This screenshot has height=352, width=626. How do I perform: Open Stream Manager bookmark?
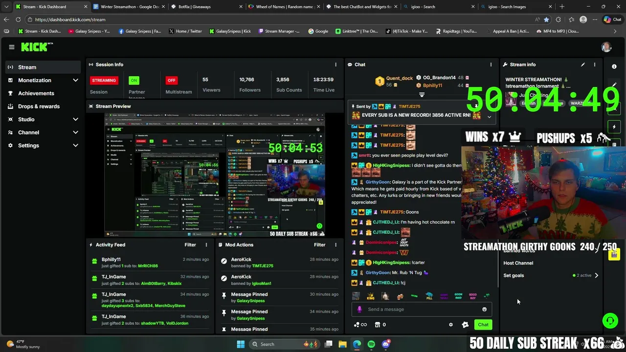(x=278, y=31)
